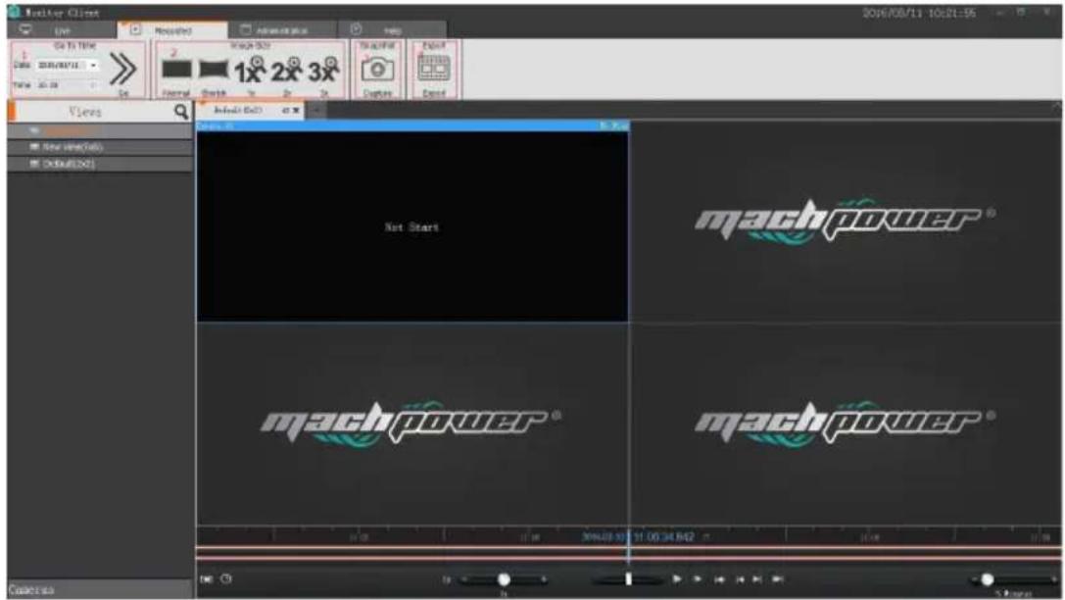Click the small slow-play button after Play
The height and width of the screenshot is (600, 1065).
[698, 579]
